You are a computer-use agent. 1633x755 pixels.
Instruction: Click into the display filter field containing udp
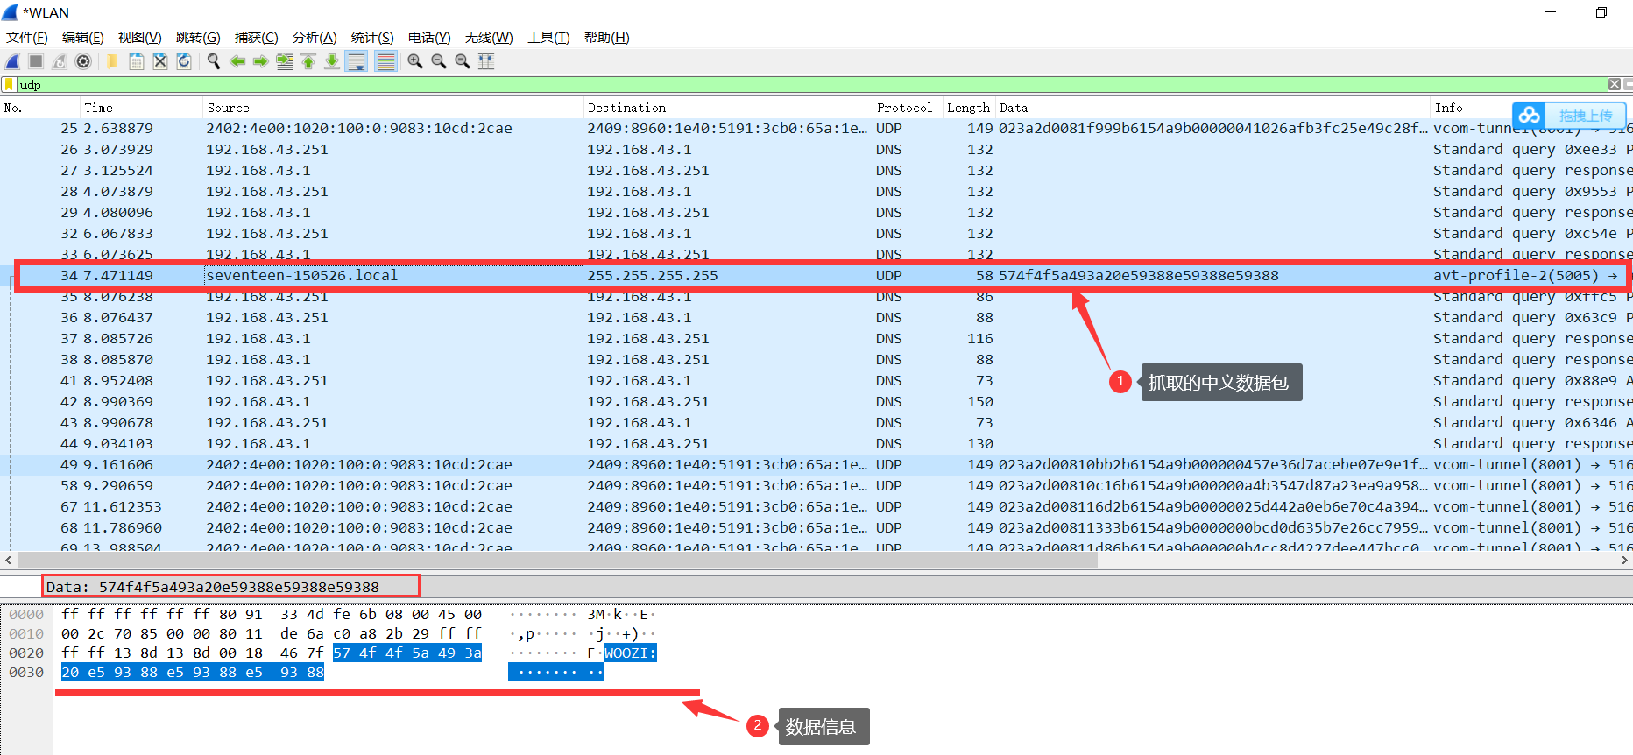(x=810, y=85)
